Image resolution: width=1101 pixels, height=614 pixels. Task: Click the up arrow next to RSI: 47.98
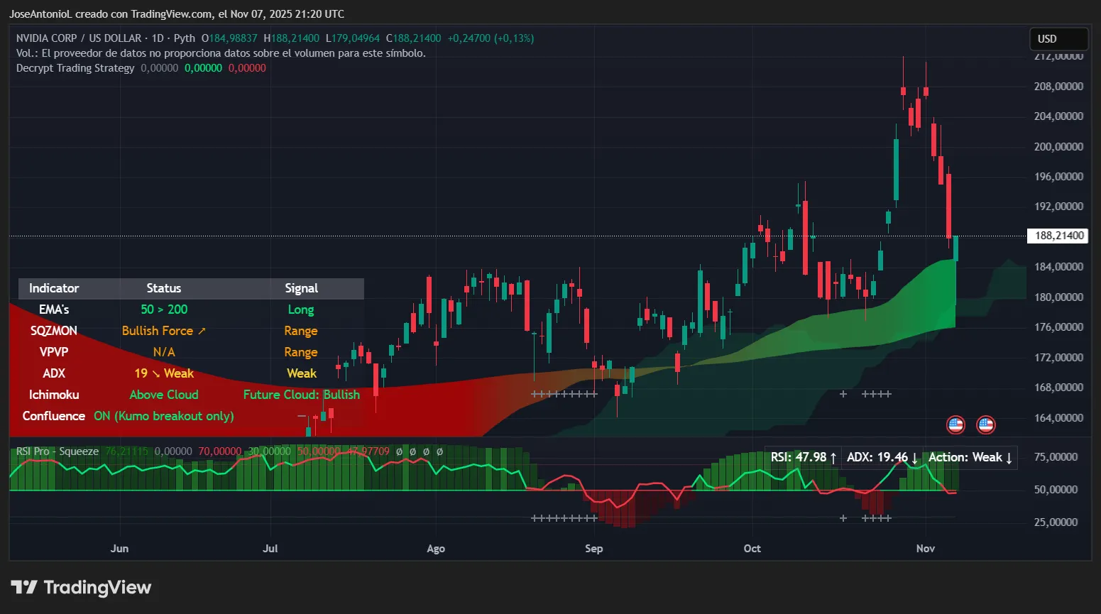tap(833, 458)
